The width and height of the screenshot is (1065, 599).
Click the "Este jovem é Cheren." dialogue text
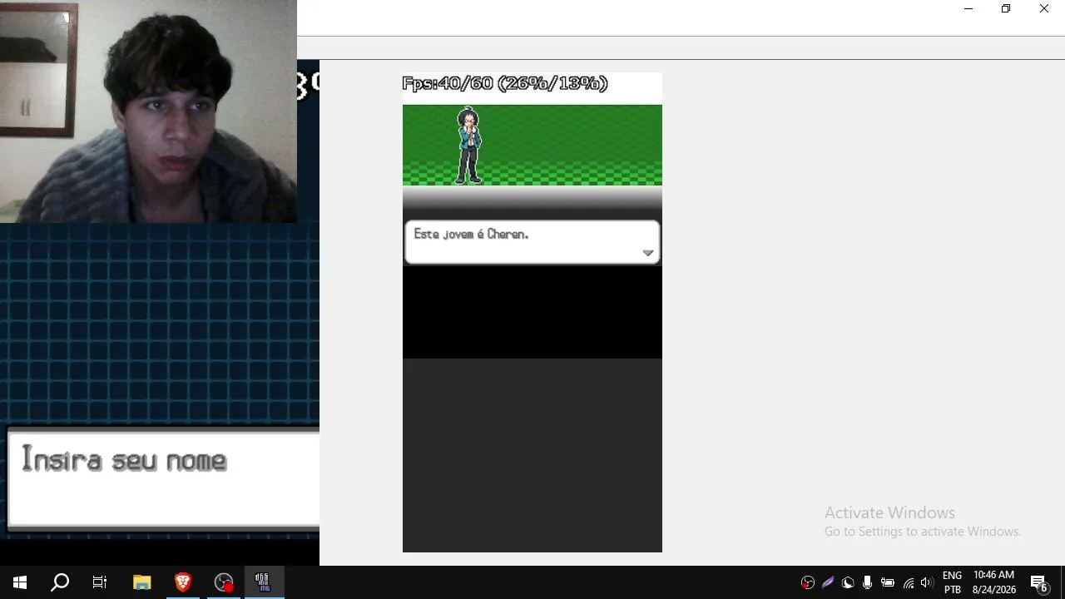click(x=471, y=235)
